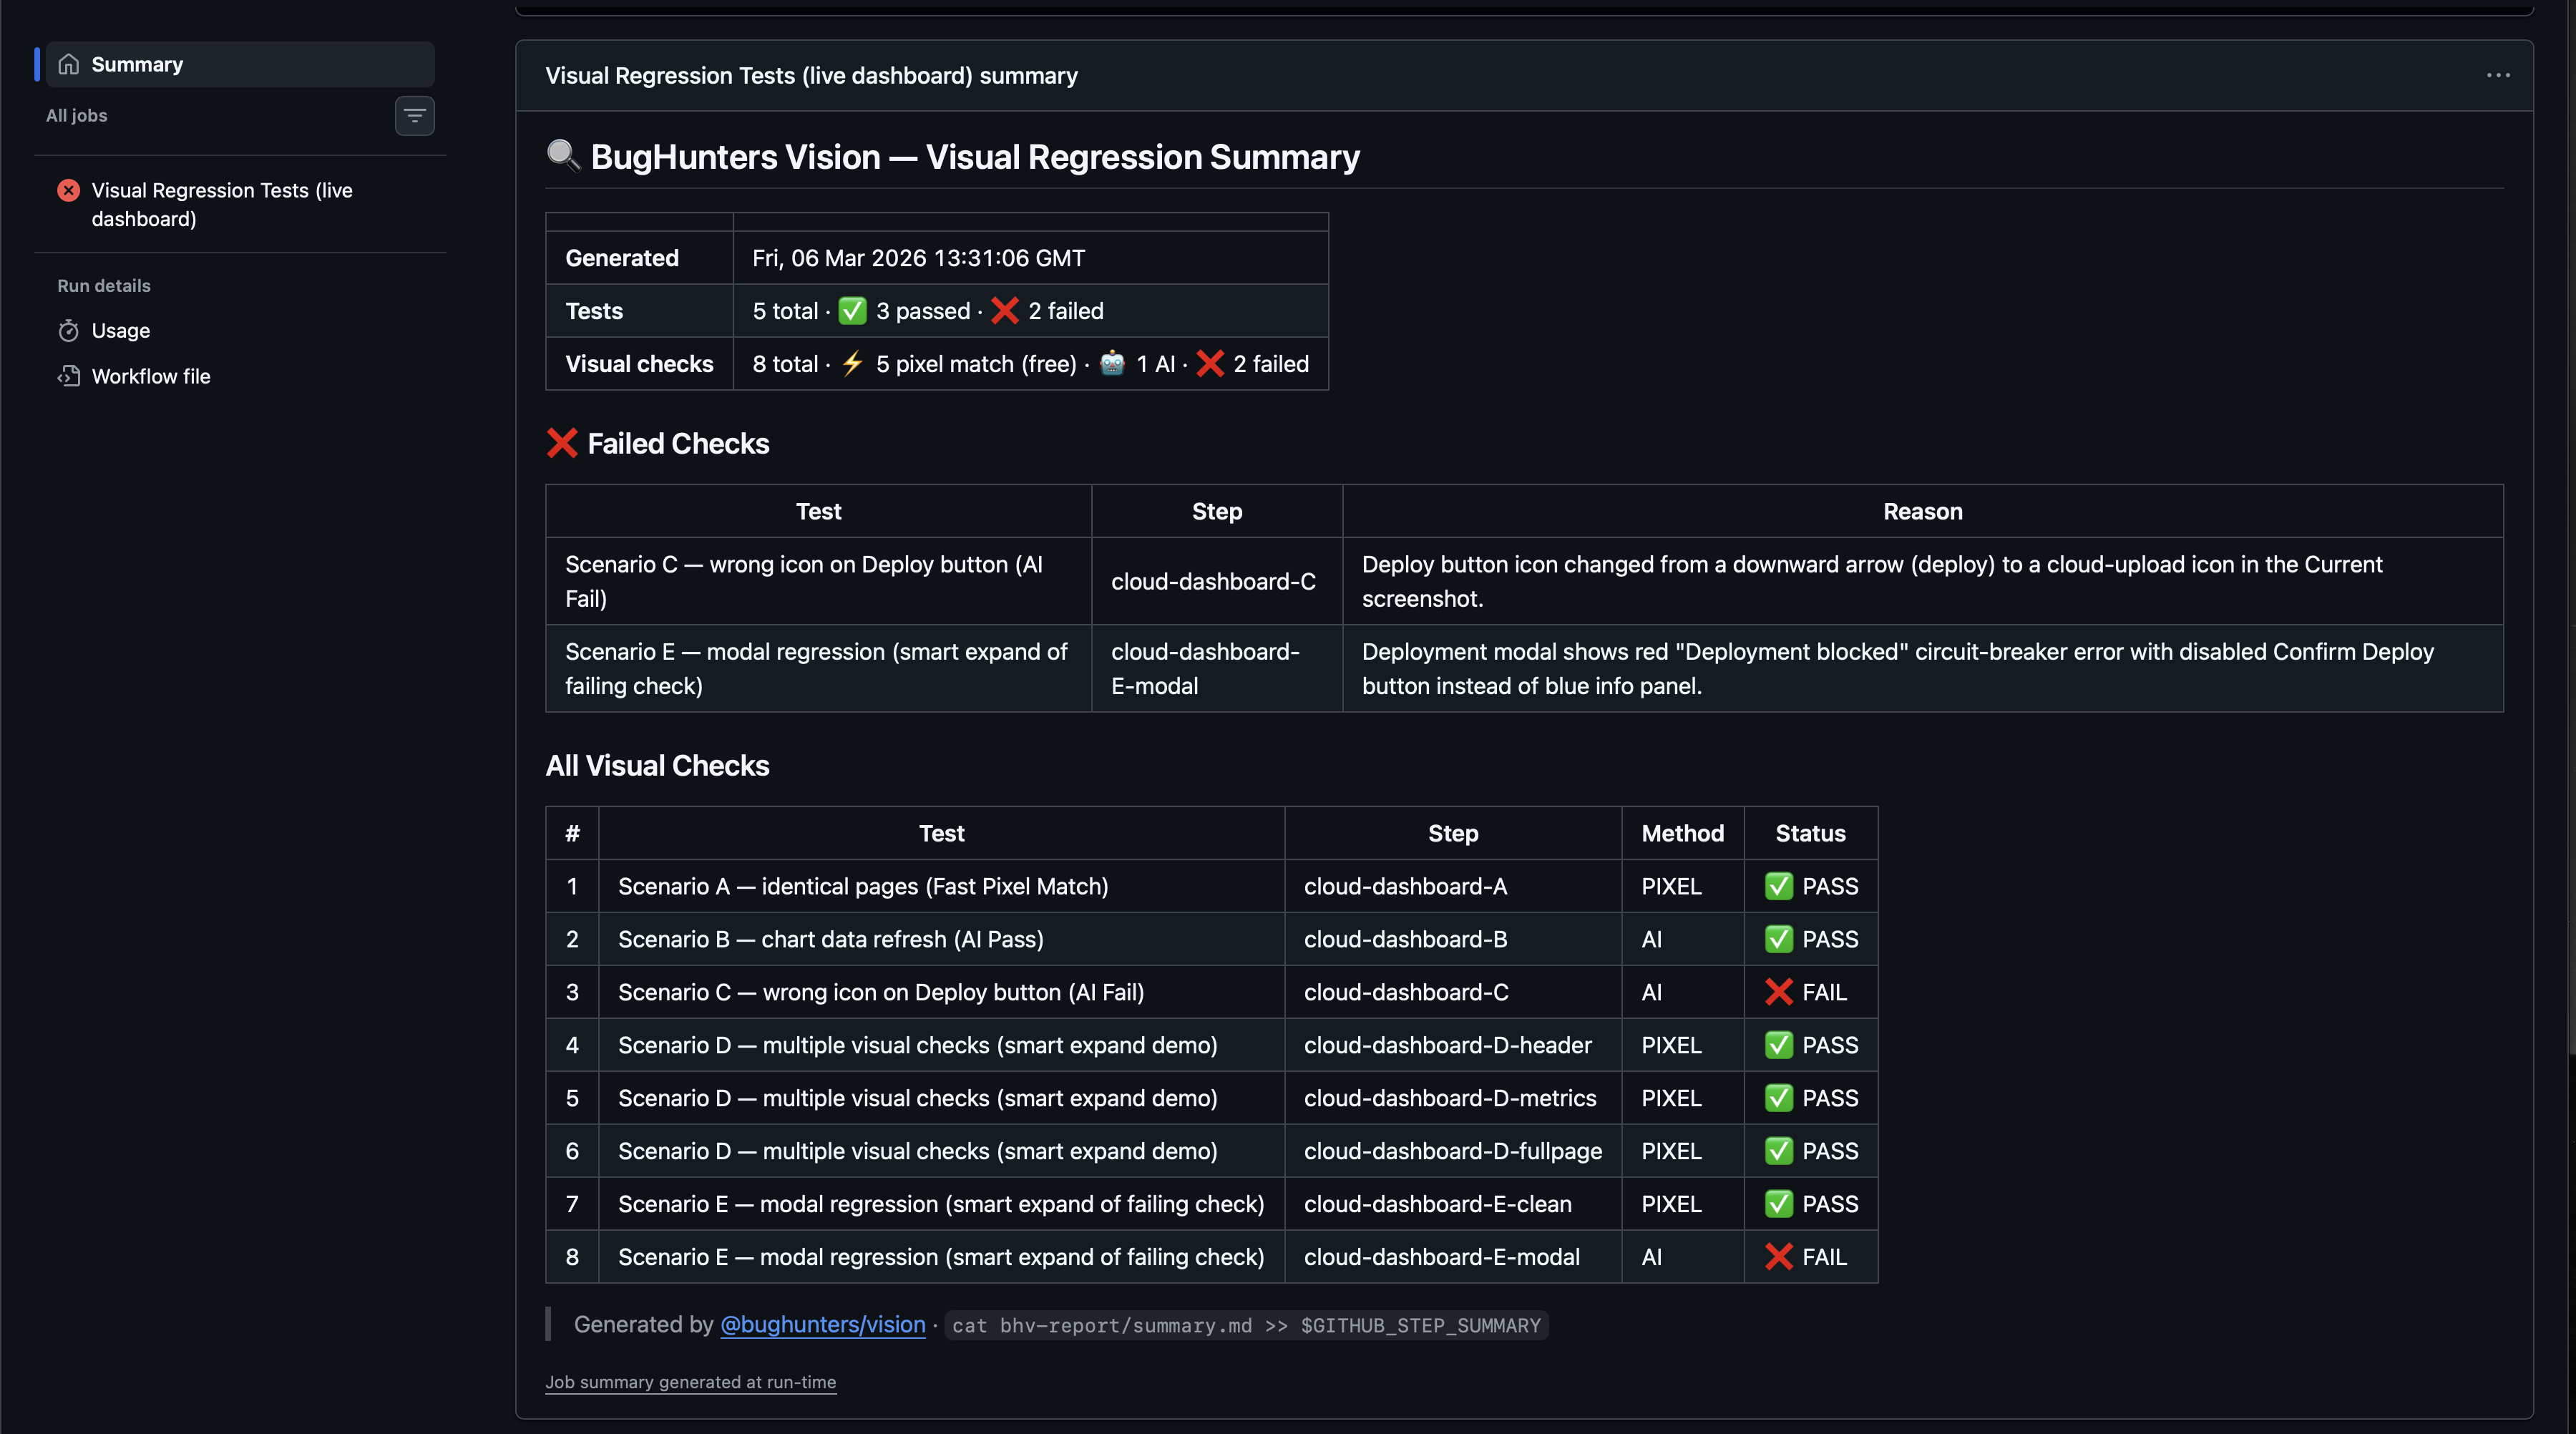Click the green check next to 3 passed
The image size is (2576, 1434).
point(852,311)
